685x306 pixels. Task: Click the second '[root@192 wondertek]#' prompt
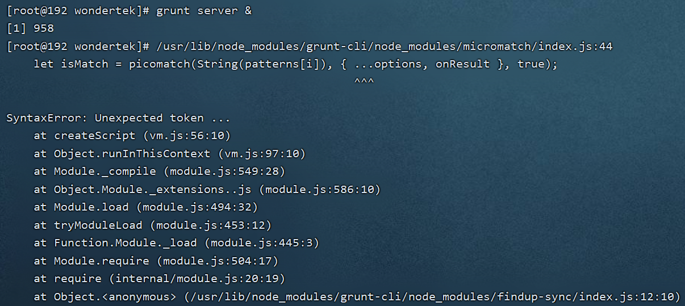(78, 46)
